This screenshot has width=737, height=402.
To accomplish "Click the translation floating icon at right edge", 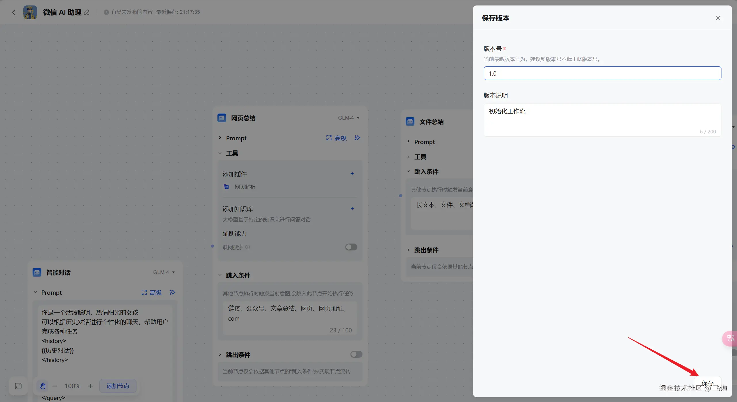I will tap(730, 338).
